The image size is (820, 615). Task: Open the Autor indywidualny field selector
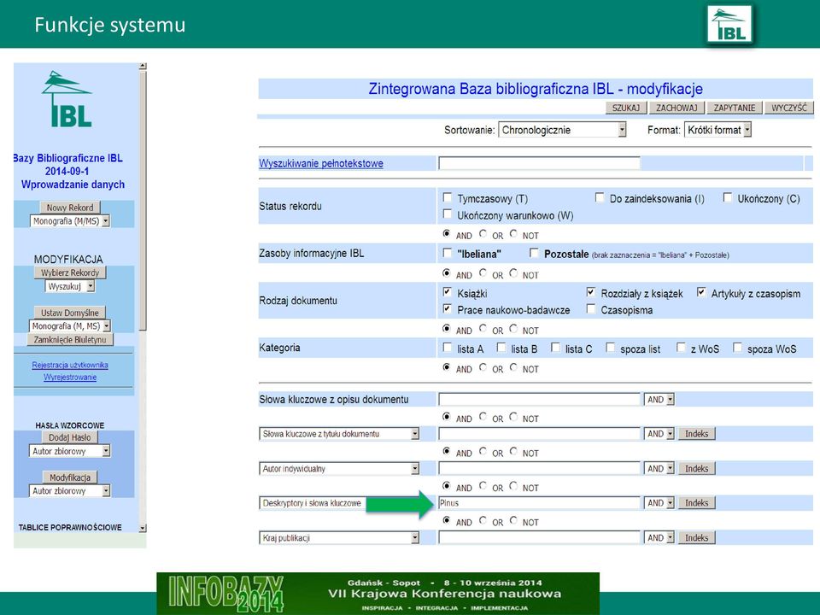tap(339, 469)
